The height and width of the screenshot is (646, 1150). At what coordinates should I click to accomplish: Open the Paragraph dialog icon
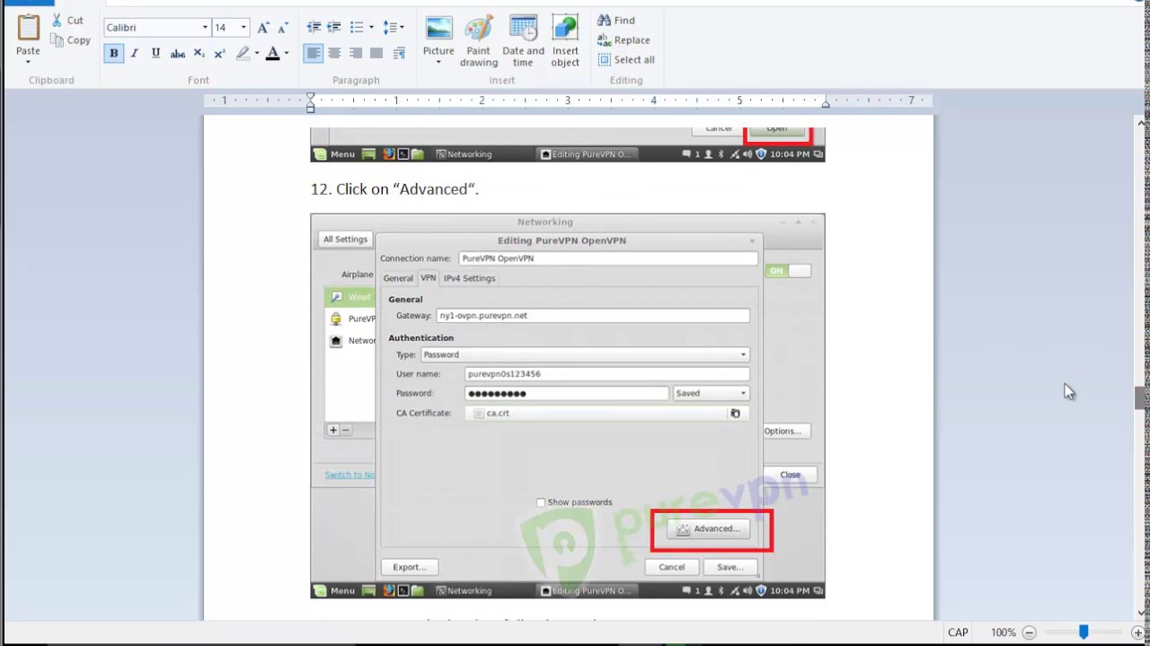click(x=399, y=54)
